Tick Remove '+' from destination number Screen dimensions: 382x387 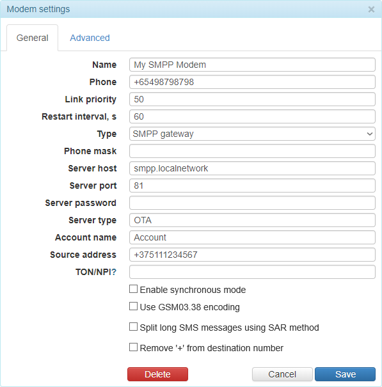(133, 347)
